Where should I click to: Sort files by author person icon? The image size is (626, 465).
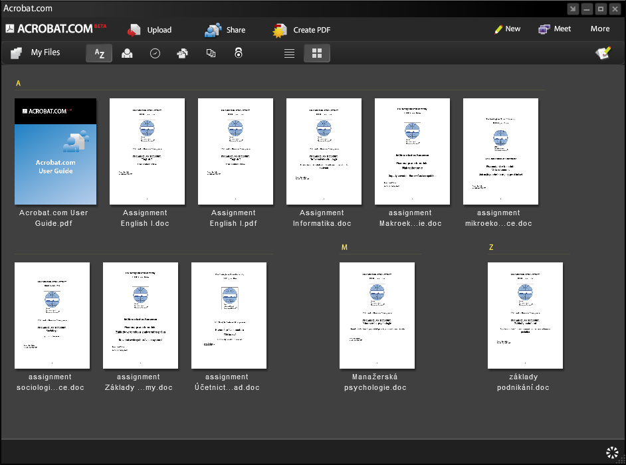tap(127, 53)
